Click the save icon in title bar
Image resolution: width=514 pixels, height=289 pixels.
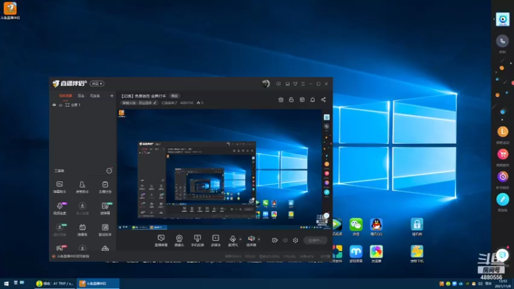coord(287,84)
